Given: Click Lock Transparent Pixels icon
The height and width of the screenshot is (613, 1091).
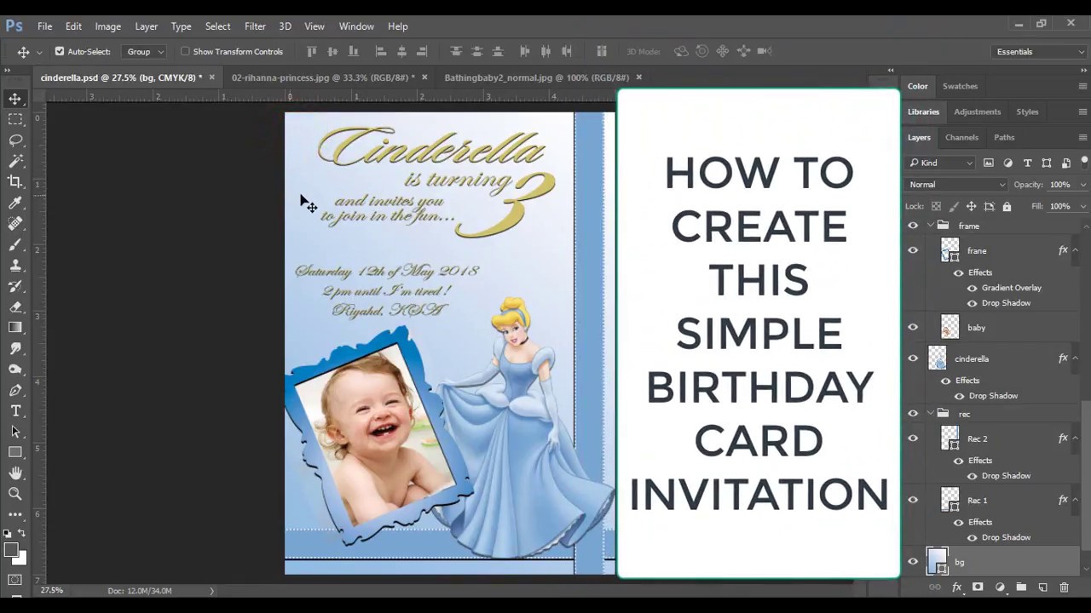Looking at the screenshot, I should coord(936,206).
